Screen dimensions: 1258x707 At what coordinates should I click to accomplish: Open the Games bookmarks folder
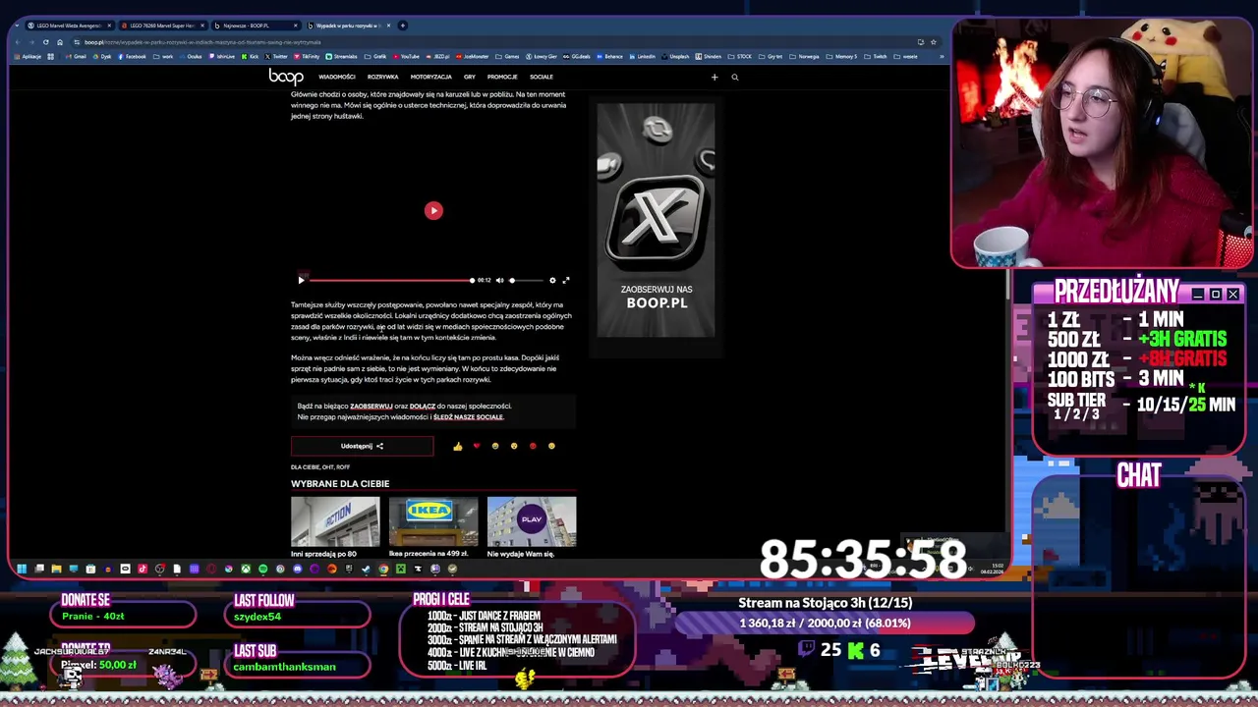coord(507,56)
